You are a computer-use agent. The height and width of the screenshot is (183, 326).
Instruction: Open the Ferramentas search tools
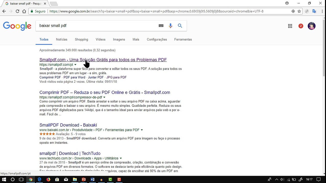[x=183, y=39]
